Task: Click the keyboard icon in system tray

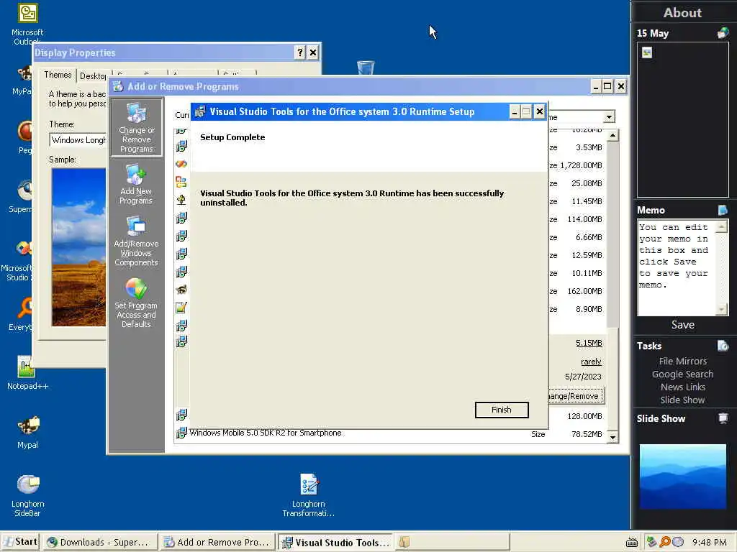Action: point(632,542)
